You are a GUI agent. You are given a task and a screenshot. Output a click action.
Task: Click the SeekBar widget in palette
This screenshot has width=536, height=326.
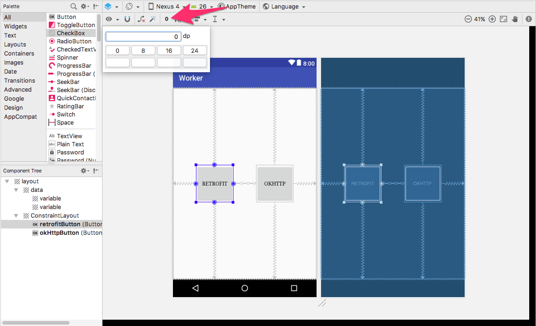pos(68,82)
